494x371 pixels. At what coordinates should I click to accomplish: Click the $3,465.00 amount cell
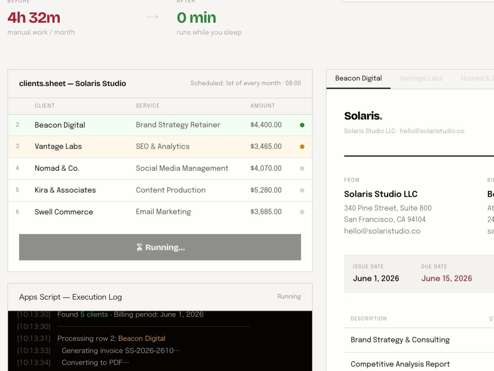pyautogui.click(x=266, y=146)
